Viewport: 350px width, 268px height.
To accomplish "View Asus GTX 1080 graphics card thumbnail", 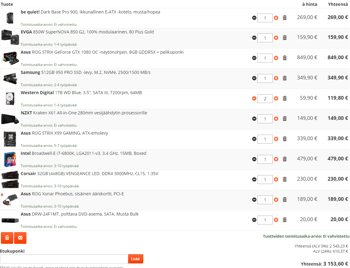I will pyautogui.click(x=10, y=58).
